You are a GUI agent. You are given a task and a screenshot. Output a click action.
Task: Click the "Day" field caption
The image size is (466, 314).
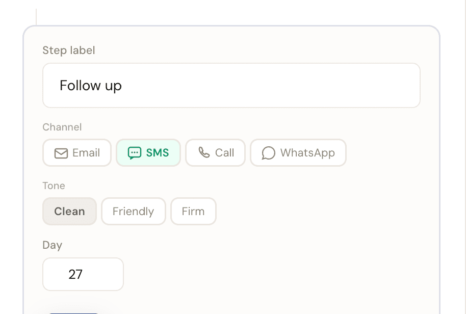click(52, 245)
